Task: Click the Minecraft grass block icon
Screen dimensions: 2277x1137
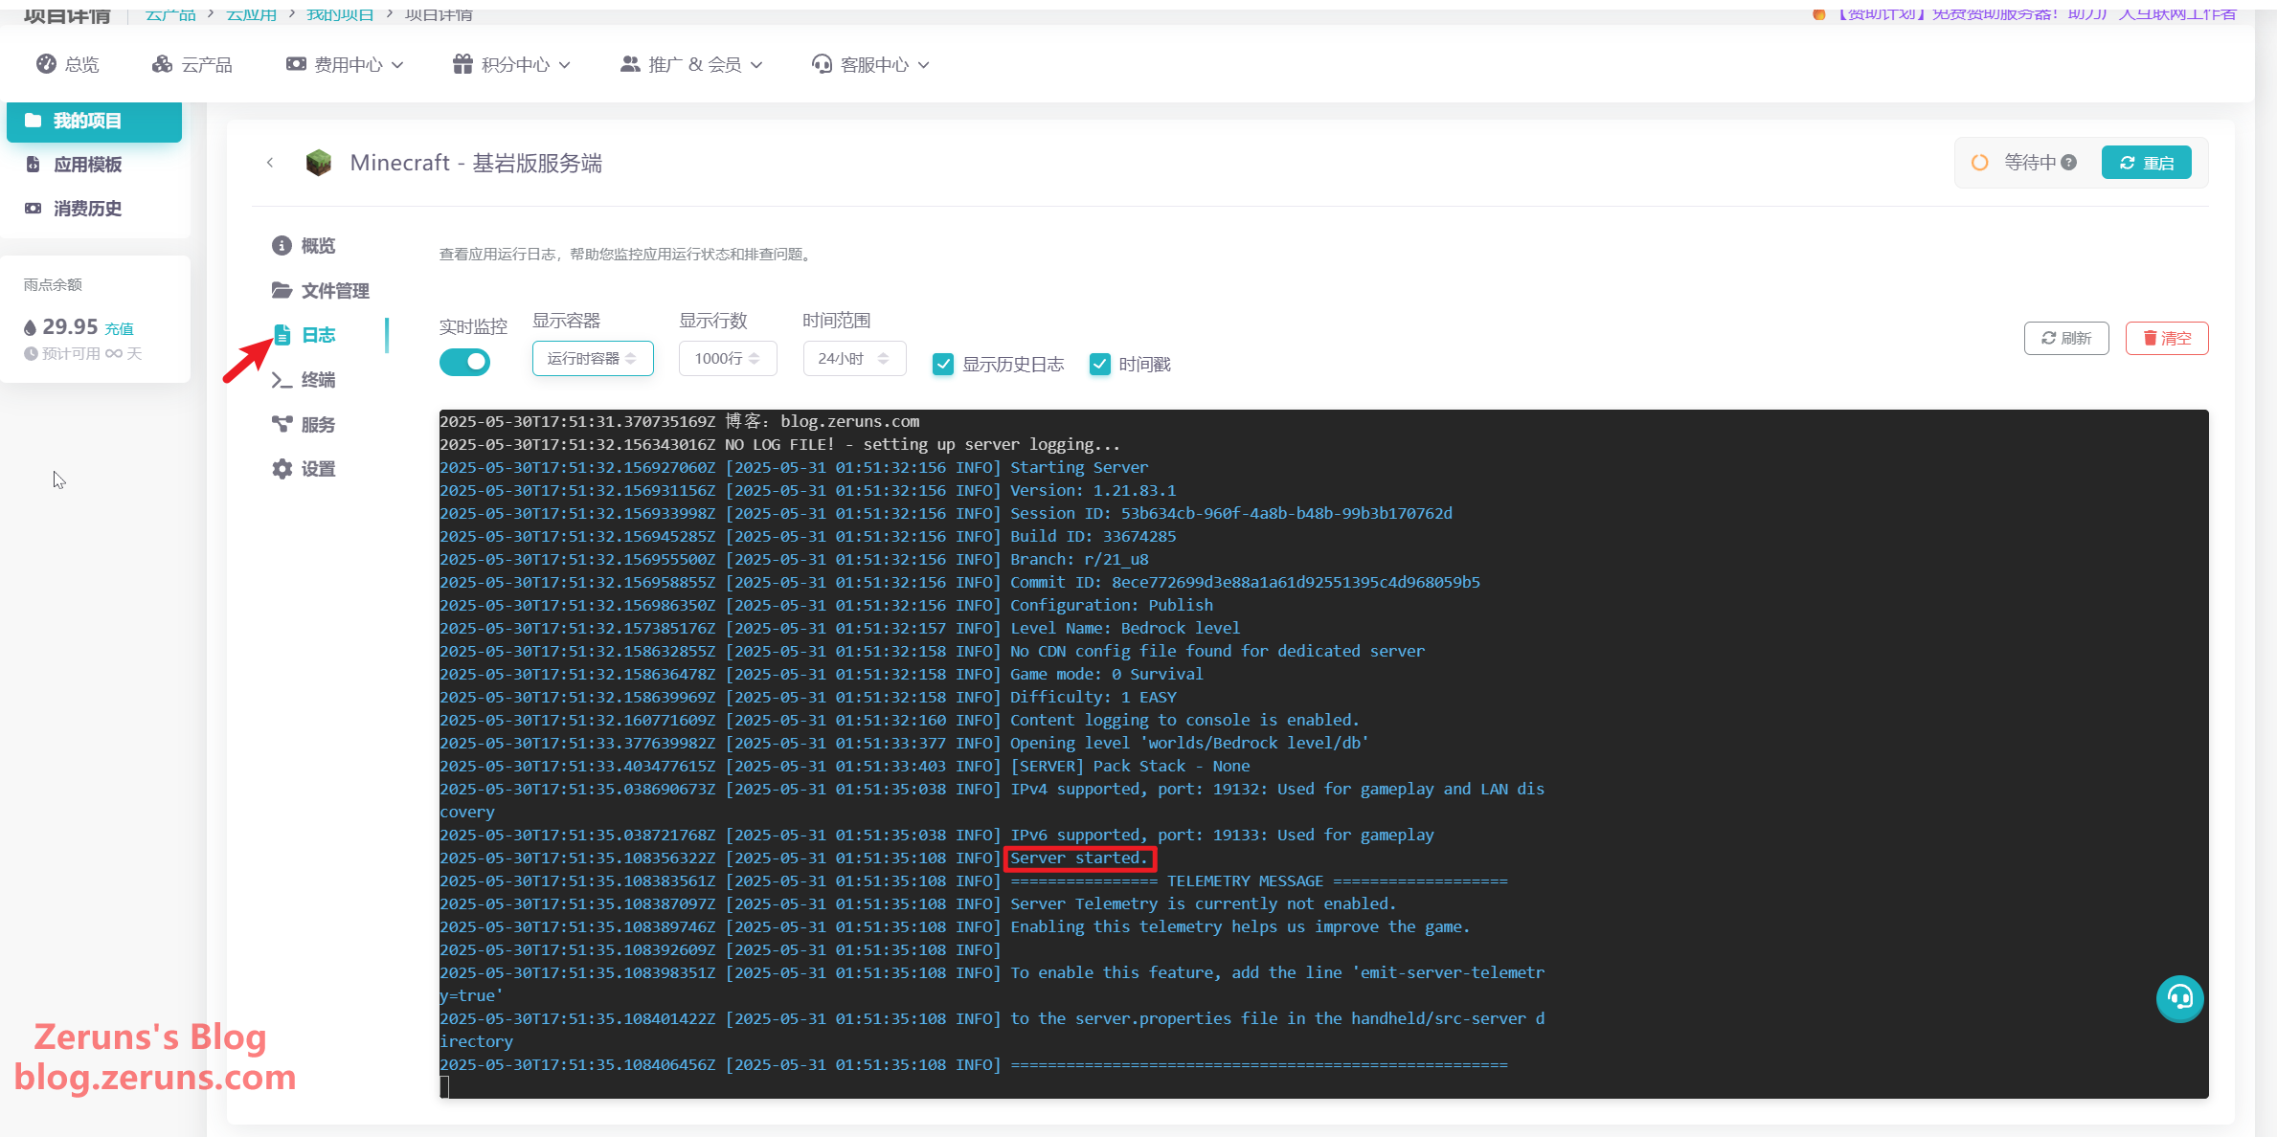Action: point(318,163)
